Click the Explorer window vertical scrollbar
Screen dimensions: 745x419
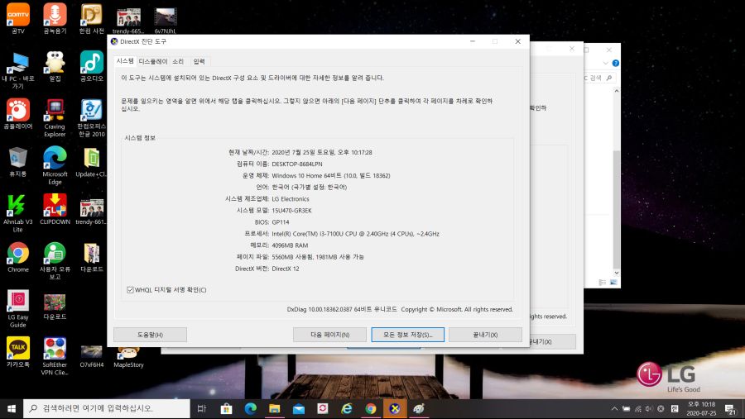pyautogui.click(x=616, y=182)
